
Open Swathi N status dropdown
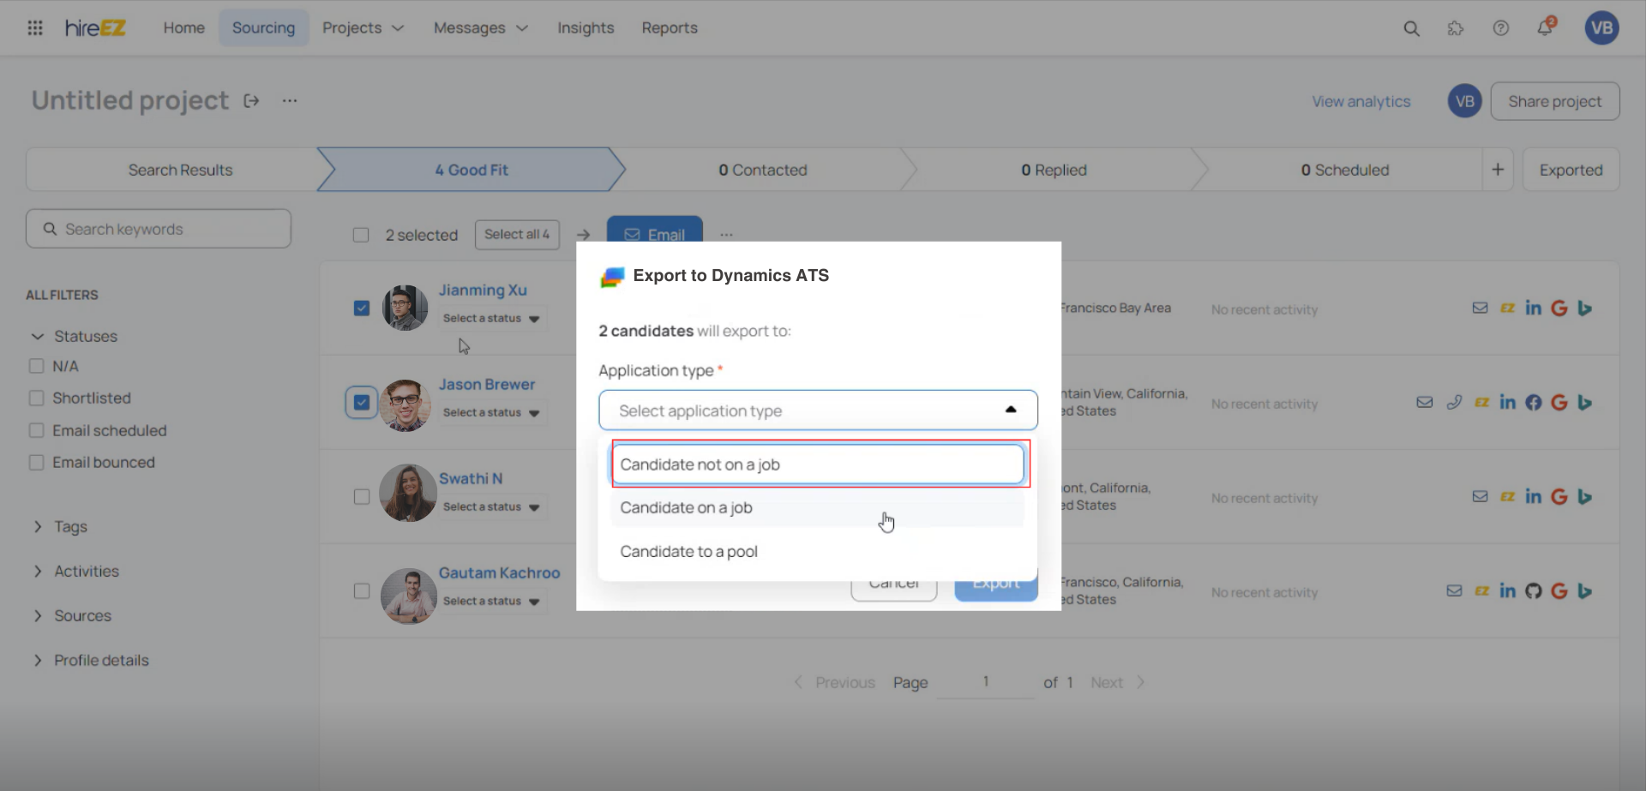[x=491, y=506]
